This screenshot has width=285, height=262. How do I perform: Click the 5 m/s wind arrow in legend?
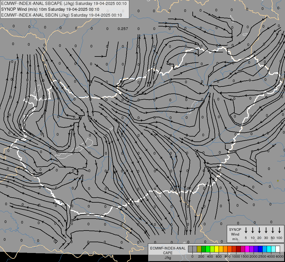click(x=246, y=230)
